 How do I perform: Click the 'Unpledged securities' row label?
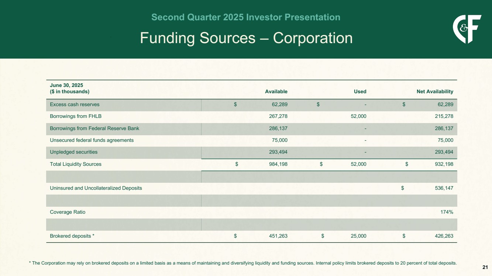tap(74, 152)
